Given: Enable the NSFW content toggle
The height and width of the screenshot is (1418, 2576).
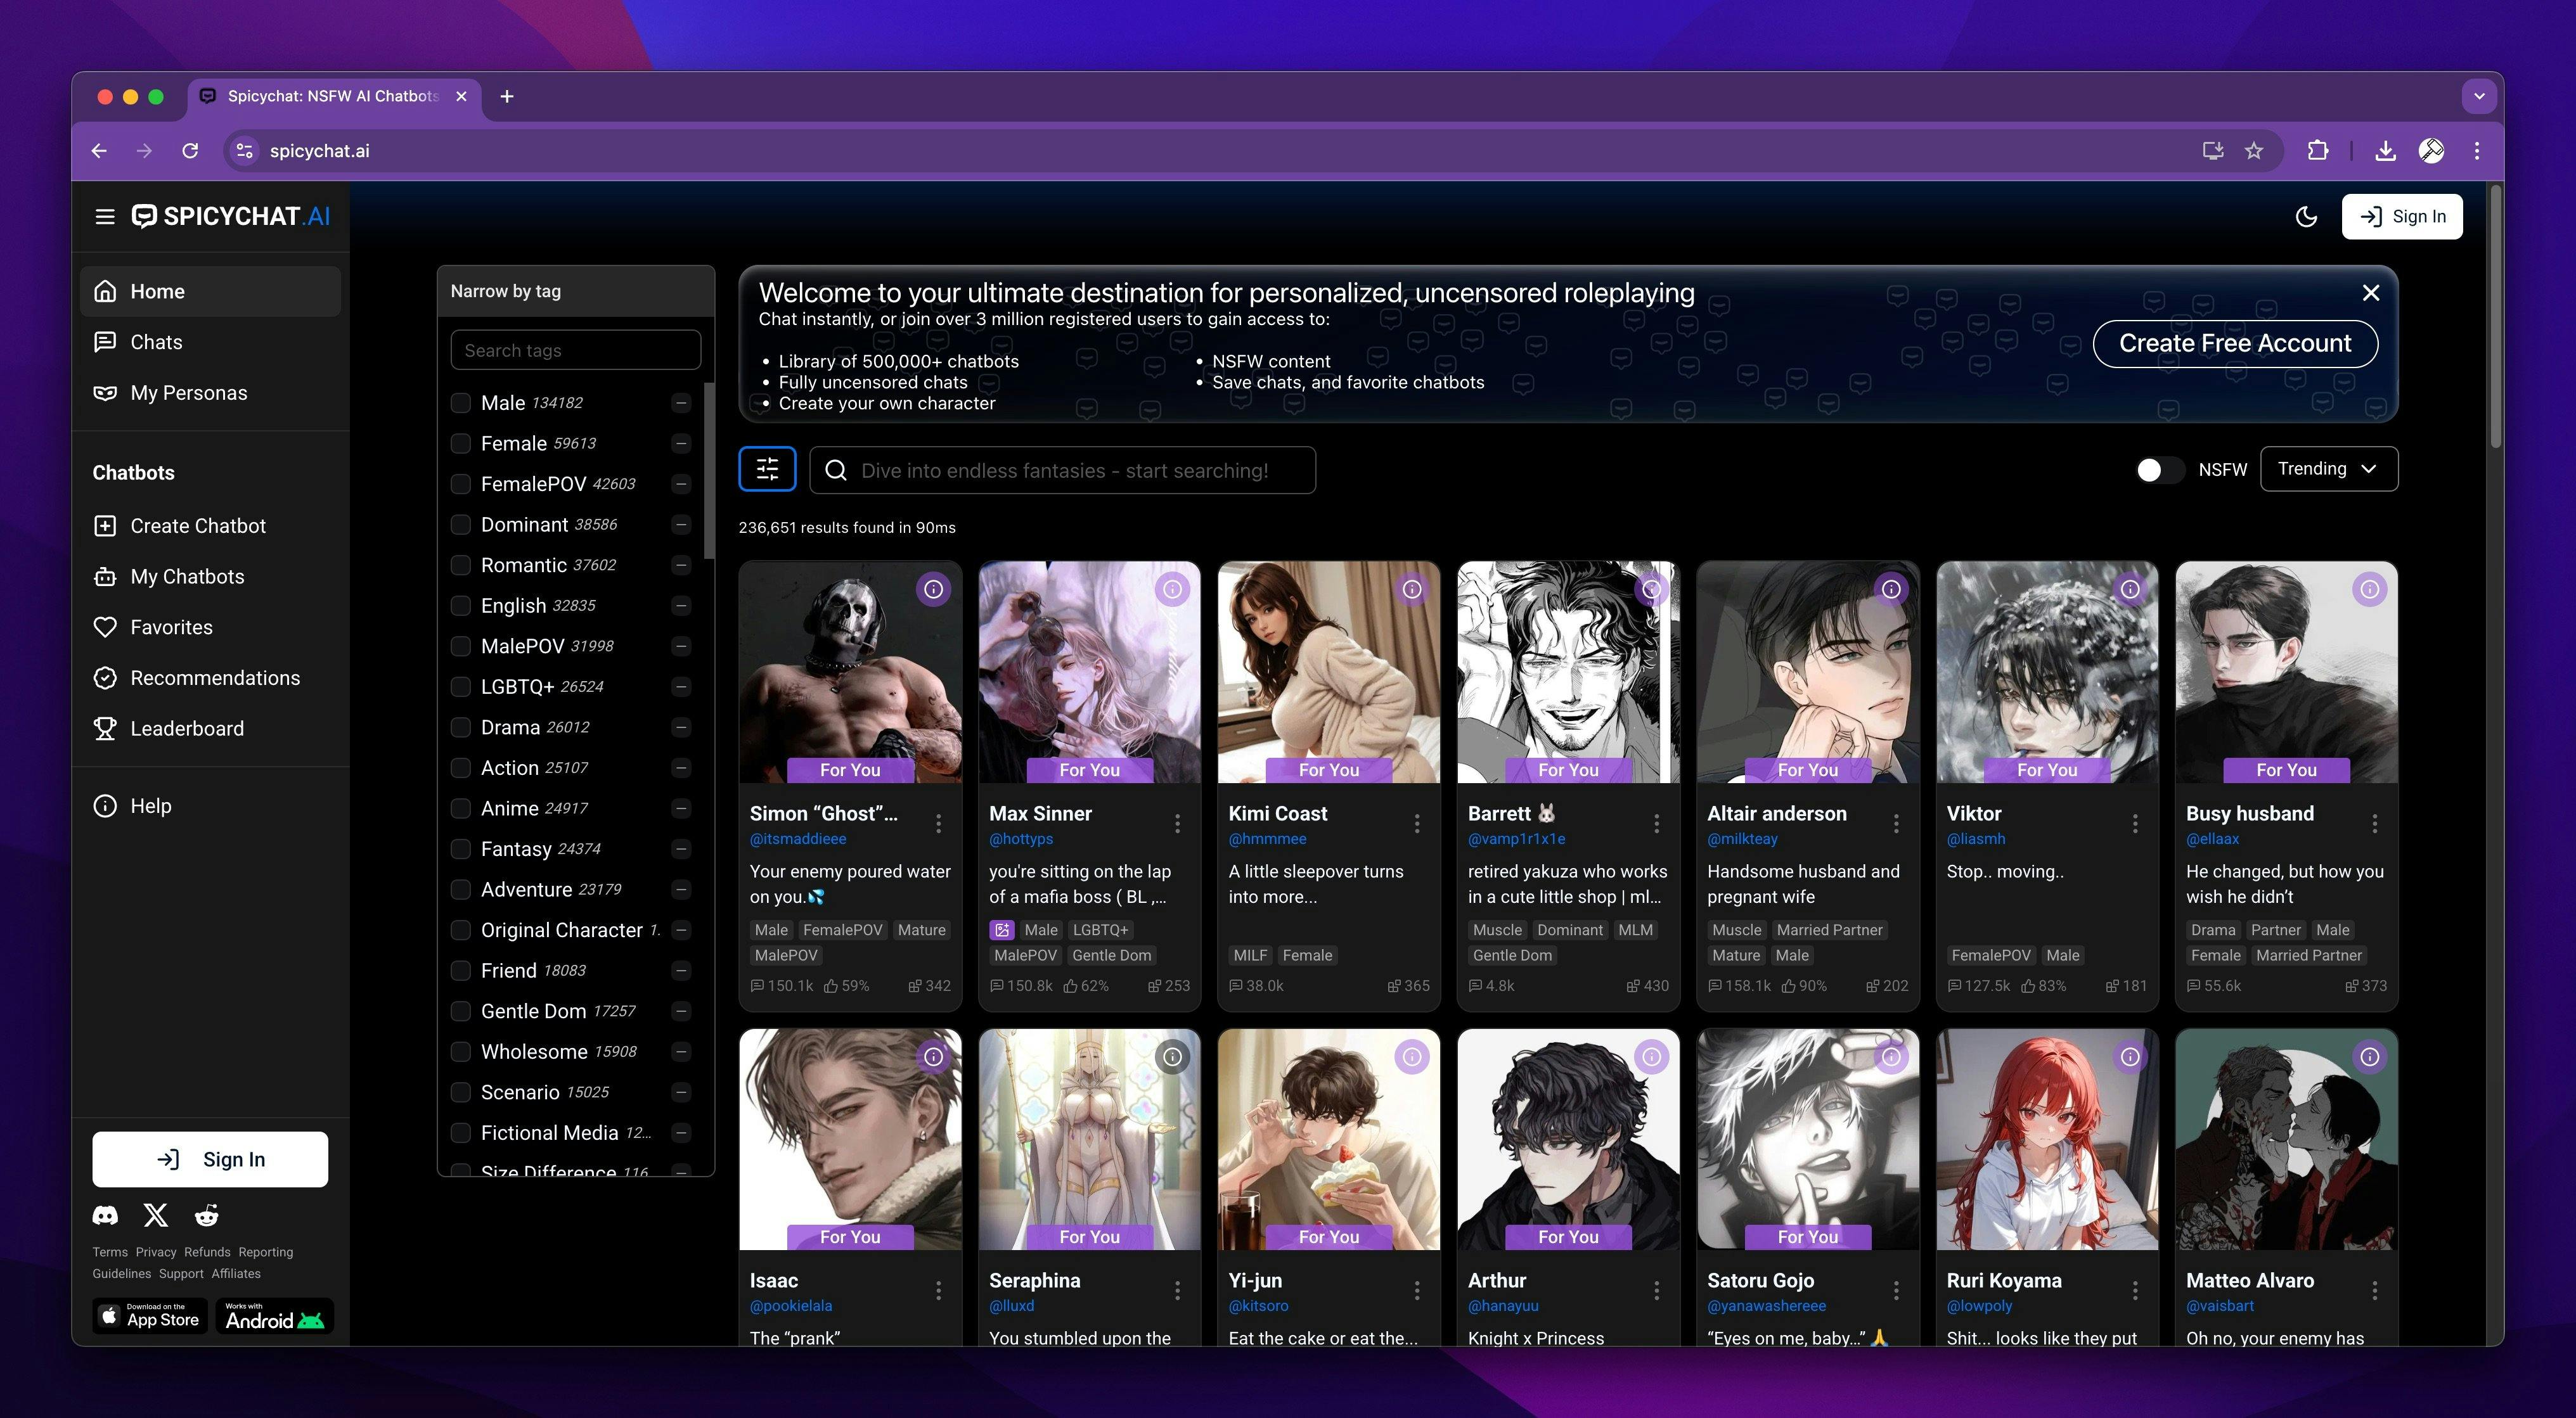Looking at the screenshot, I should 2160,469.
